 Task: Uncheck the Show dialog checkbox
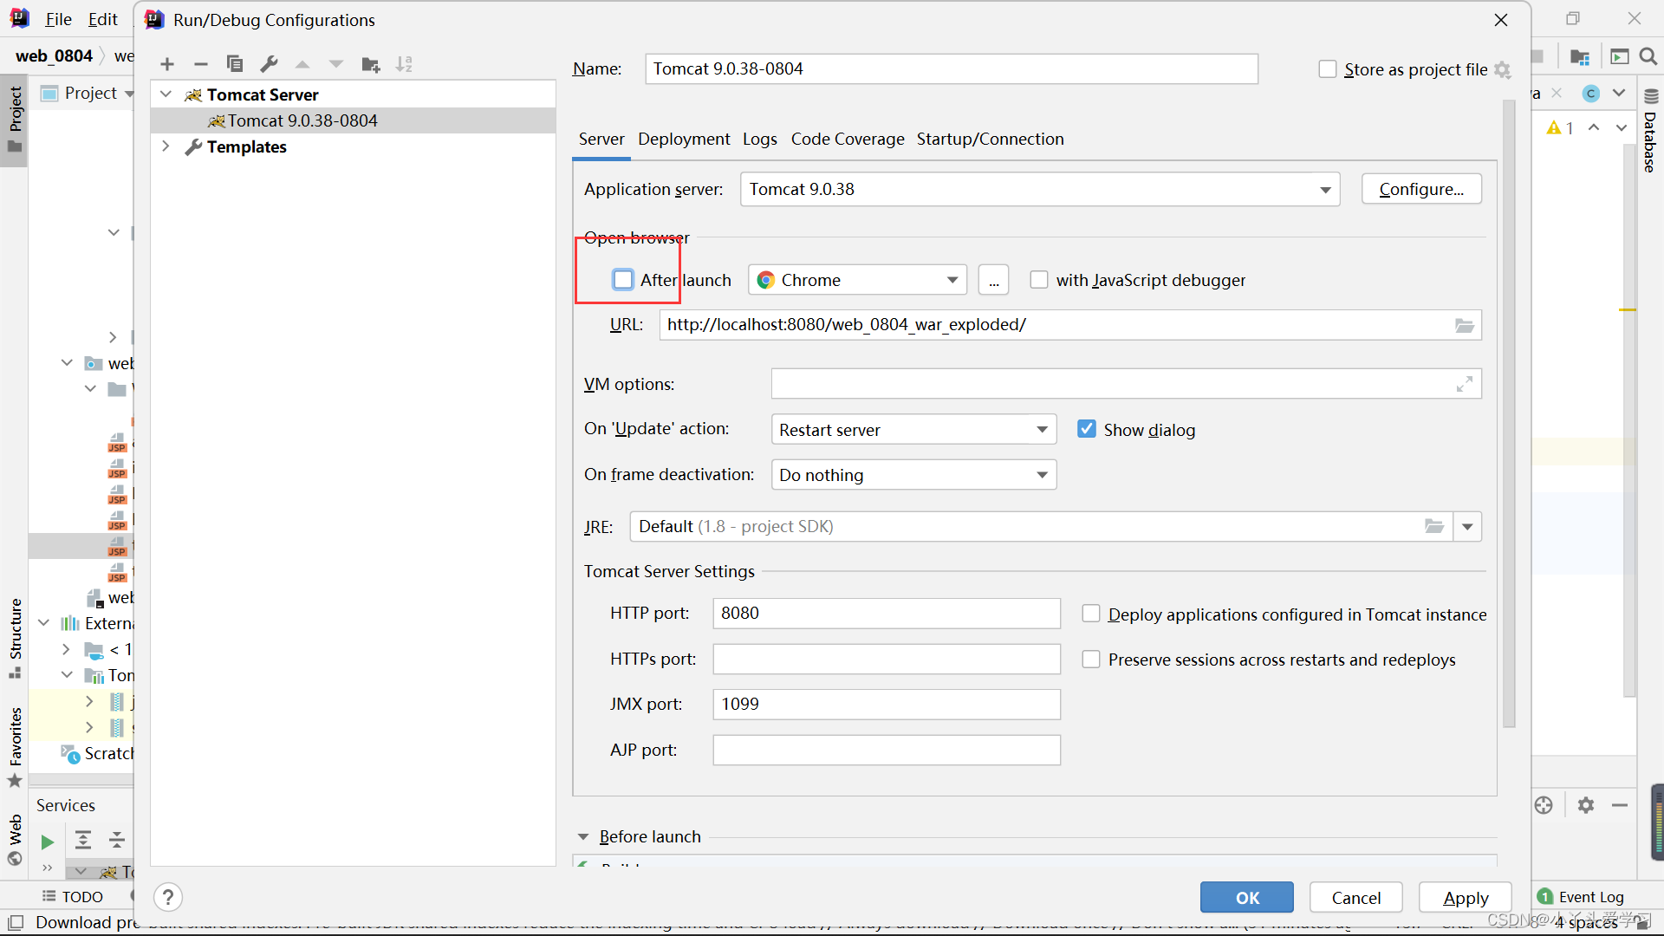(x=1086, y=429)
